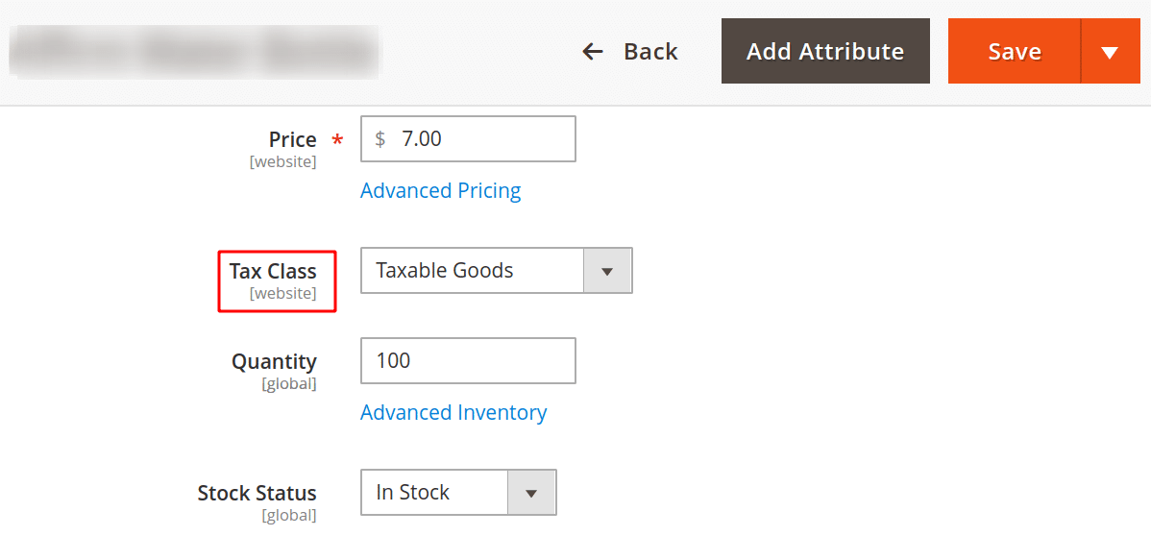Image resolution: width=1151 pixels, height=536 pixels.
Task: Open the Advanced Inventory link
Action: [453, 413]
